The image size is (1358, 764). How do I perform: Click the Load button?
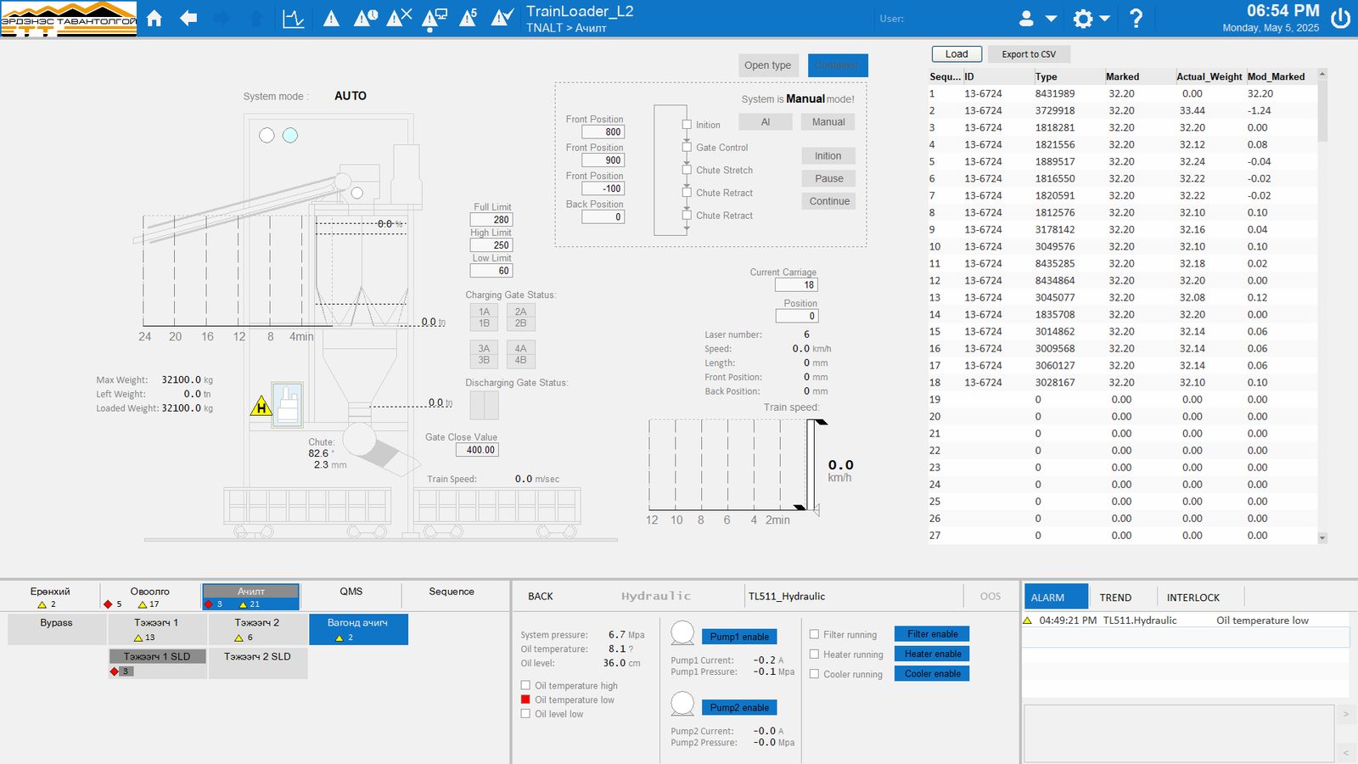(957, 54)
